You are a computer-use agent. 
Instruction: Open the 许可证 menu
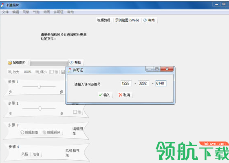pyautogui.click(x=58, y=12)
